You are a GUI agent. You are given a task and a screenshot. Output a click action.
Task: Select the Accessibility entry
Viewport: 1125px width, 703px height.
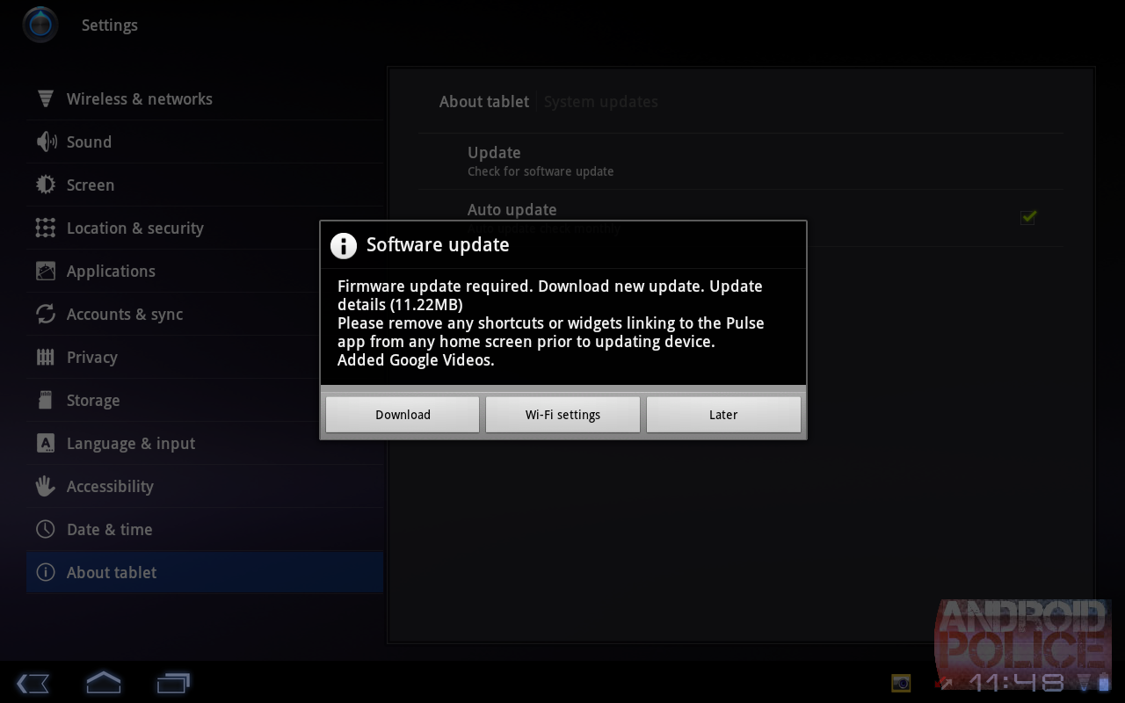point(205,486)
